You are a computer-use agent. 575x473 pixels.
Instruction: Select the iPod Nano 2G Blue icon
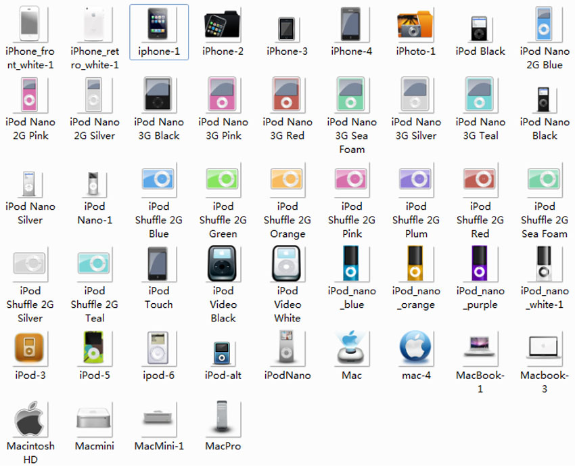coord(544,24)
